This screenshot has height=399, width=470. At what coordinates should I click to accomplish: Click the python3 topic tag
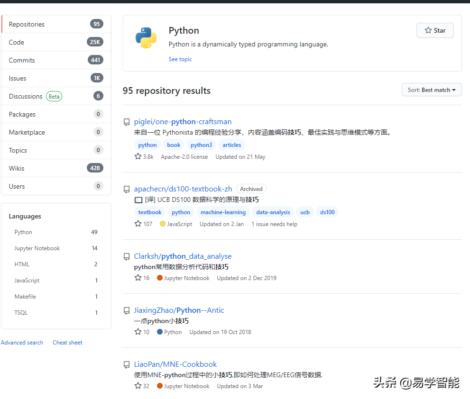point(202,145)
